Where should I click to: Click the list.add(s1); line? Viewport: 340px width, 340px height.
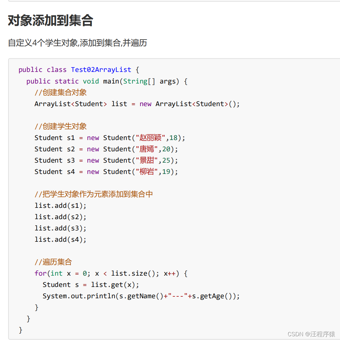pyautogui.click(x=61, y=206)
